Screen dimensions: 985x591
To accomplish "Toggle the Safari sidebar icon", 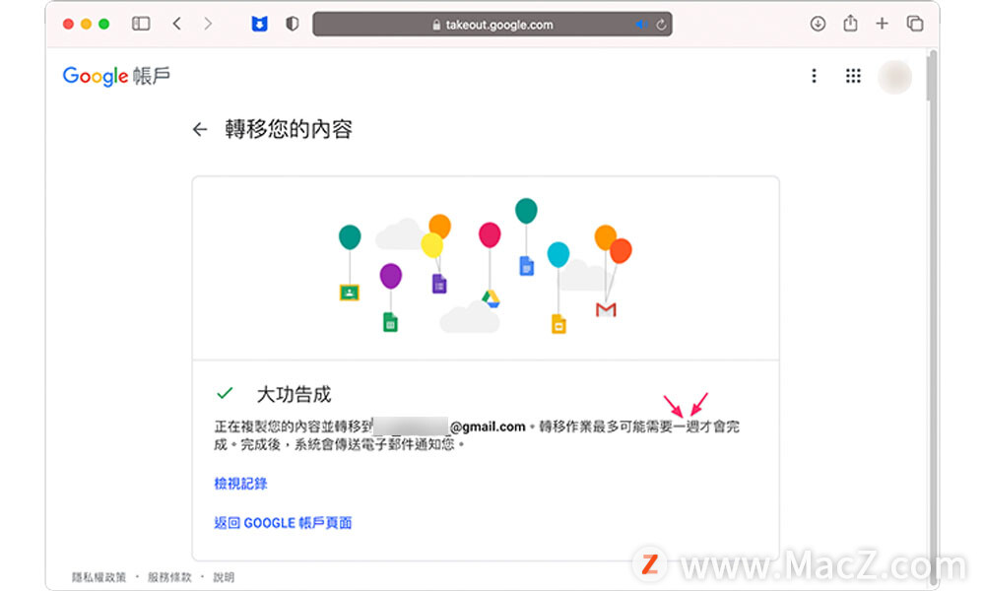I will click(x=141, y=24).
